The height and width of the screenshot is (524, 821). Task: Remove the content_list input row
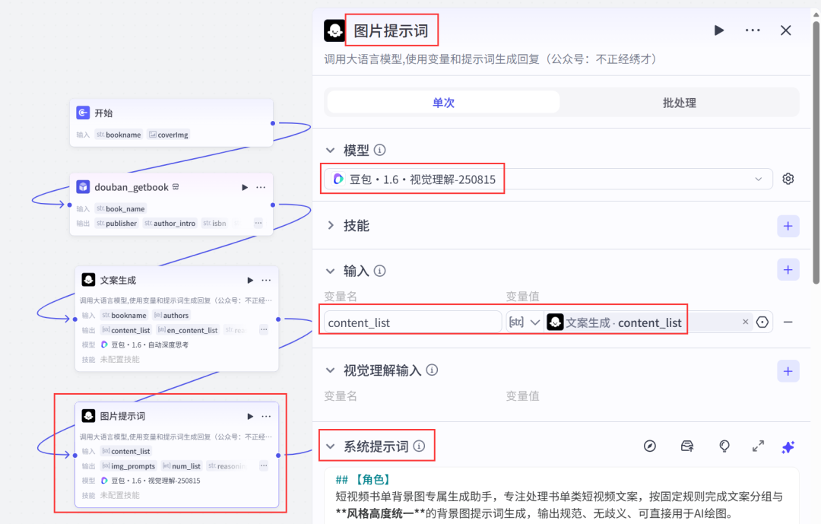788,322
